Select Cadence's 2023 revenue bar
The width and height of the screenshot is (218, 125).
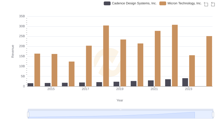coord(185,82)
